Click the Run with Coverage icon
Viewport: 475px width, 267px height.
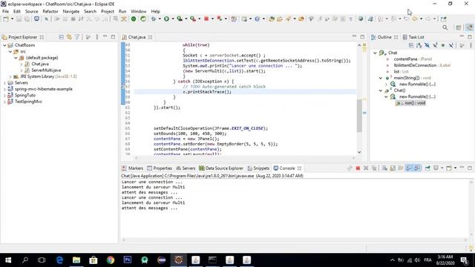[x=180, y=19]
